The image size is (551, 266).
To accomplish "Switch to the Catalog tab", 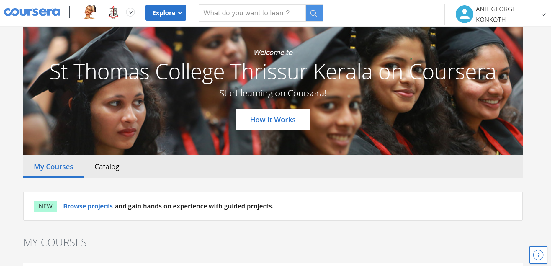I will 107,167.
